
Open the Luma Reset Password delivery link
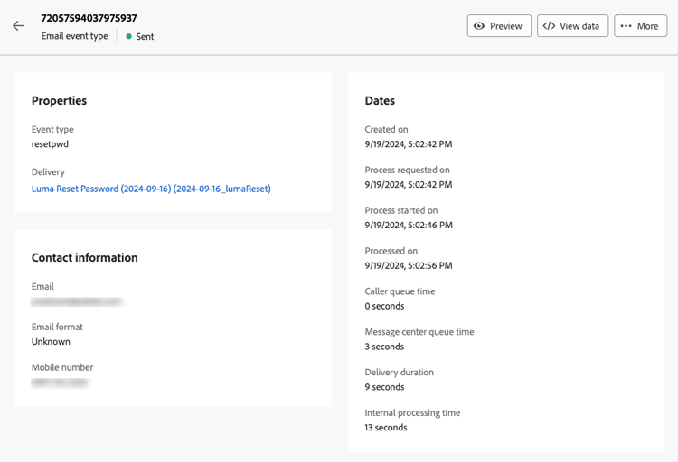151,189
